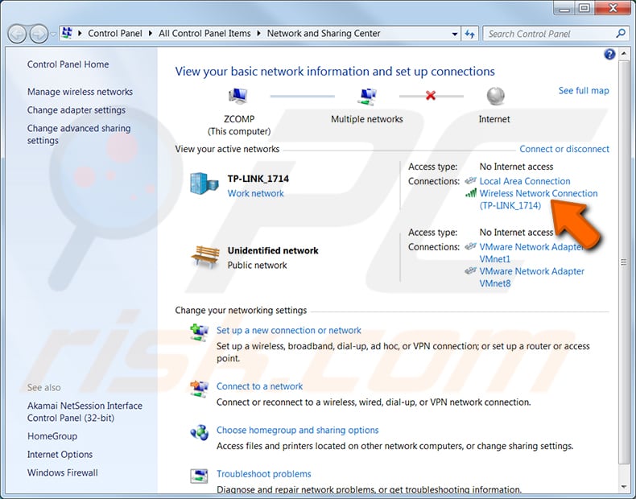Go back using the Back arrow button

[x=17, y=34]
